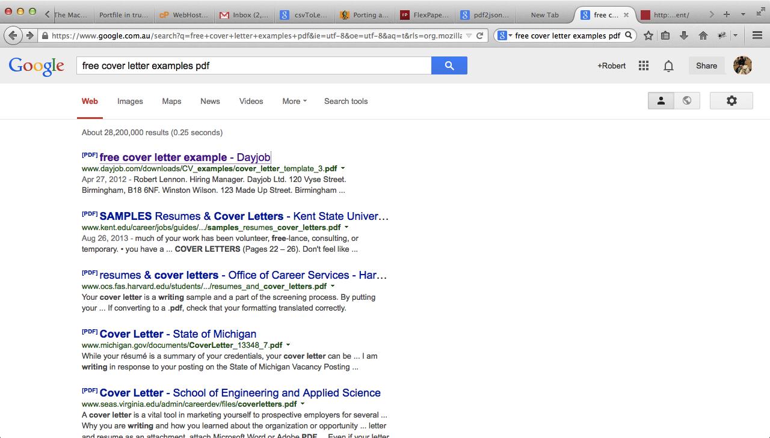Open the bookmarks list icon
This screenshot has height=438, width=770.
tap(665, 35)
